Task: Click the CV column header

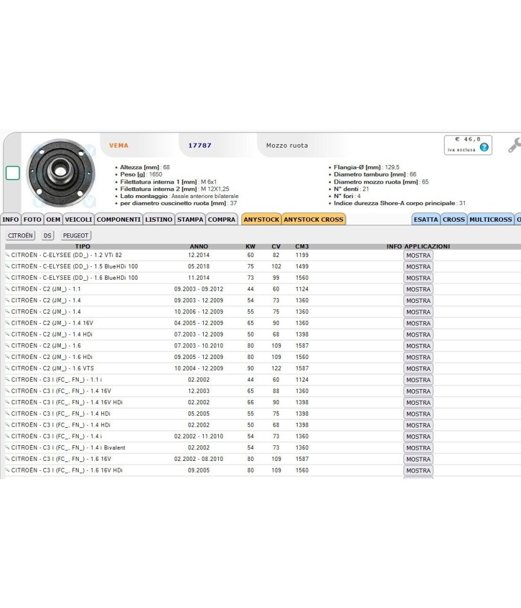Action: 276,247
